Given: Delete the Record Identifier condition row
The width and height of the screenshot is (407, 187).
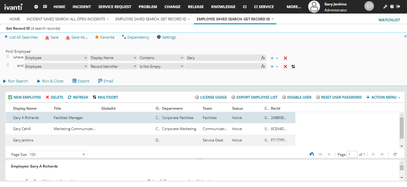Looking at the screenshot, I should coord(285,66).
